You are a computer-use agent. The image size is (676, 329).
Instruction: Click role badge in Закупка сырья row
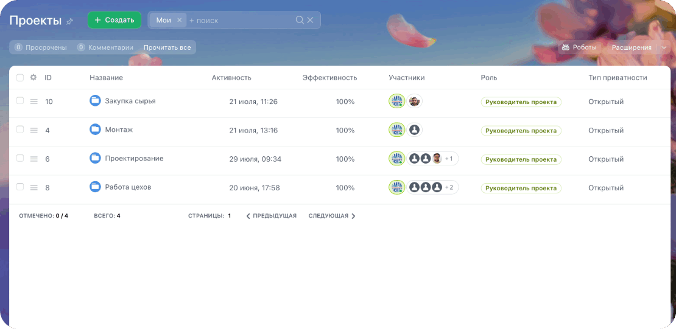point(521,102)
